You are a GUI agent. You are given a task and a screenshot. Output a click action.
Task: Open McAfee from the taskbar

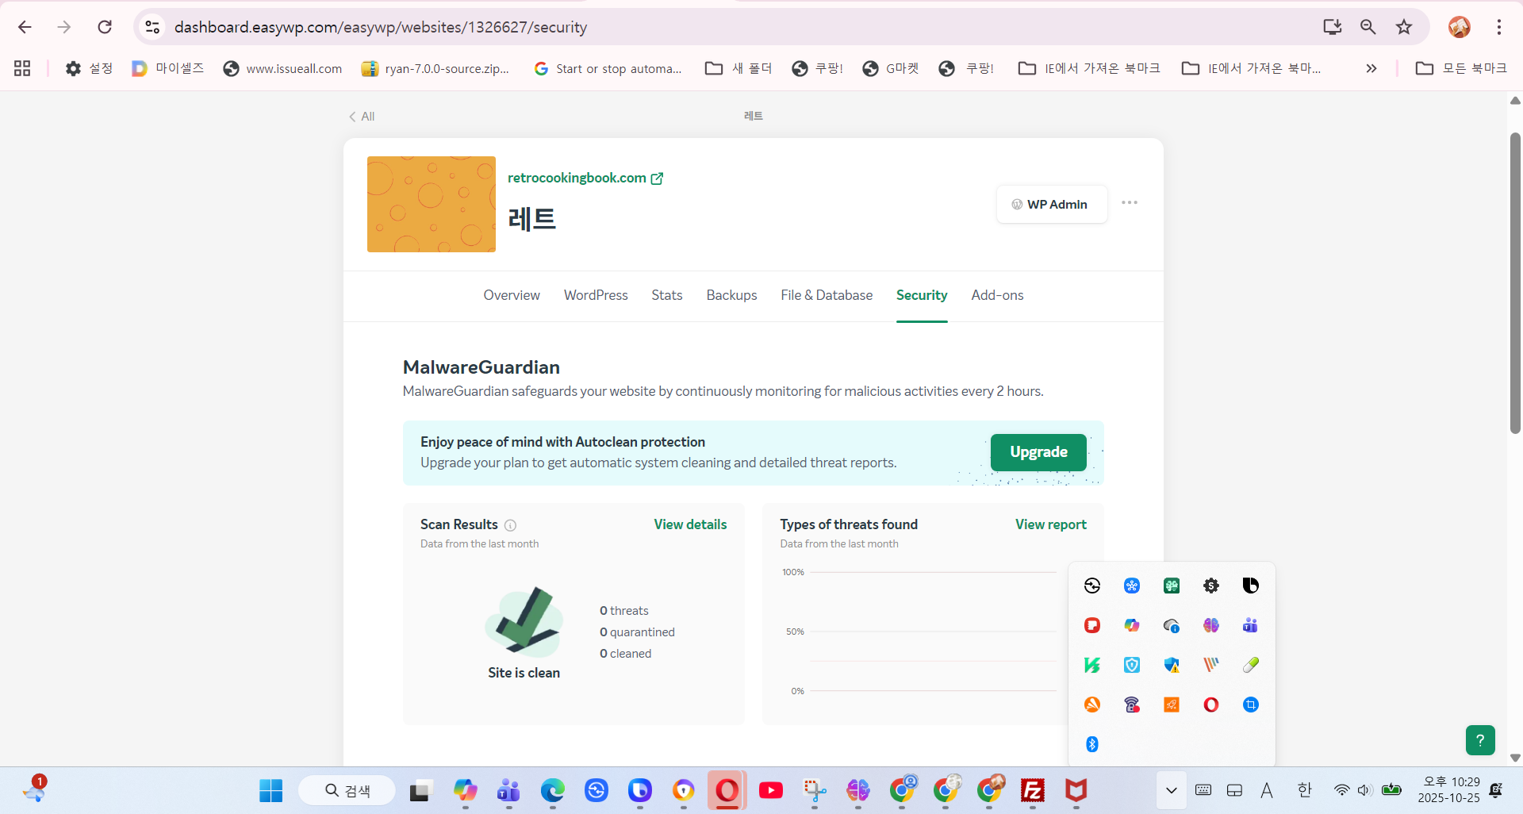click(1076, 790)
